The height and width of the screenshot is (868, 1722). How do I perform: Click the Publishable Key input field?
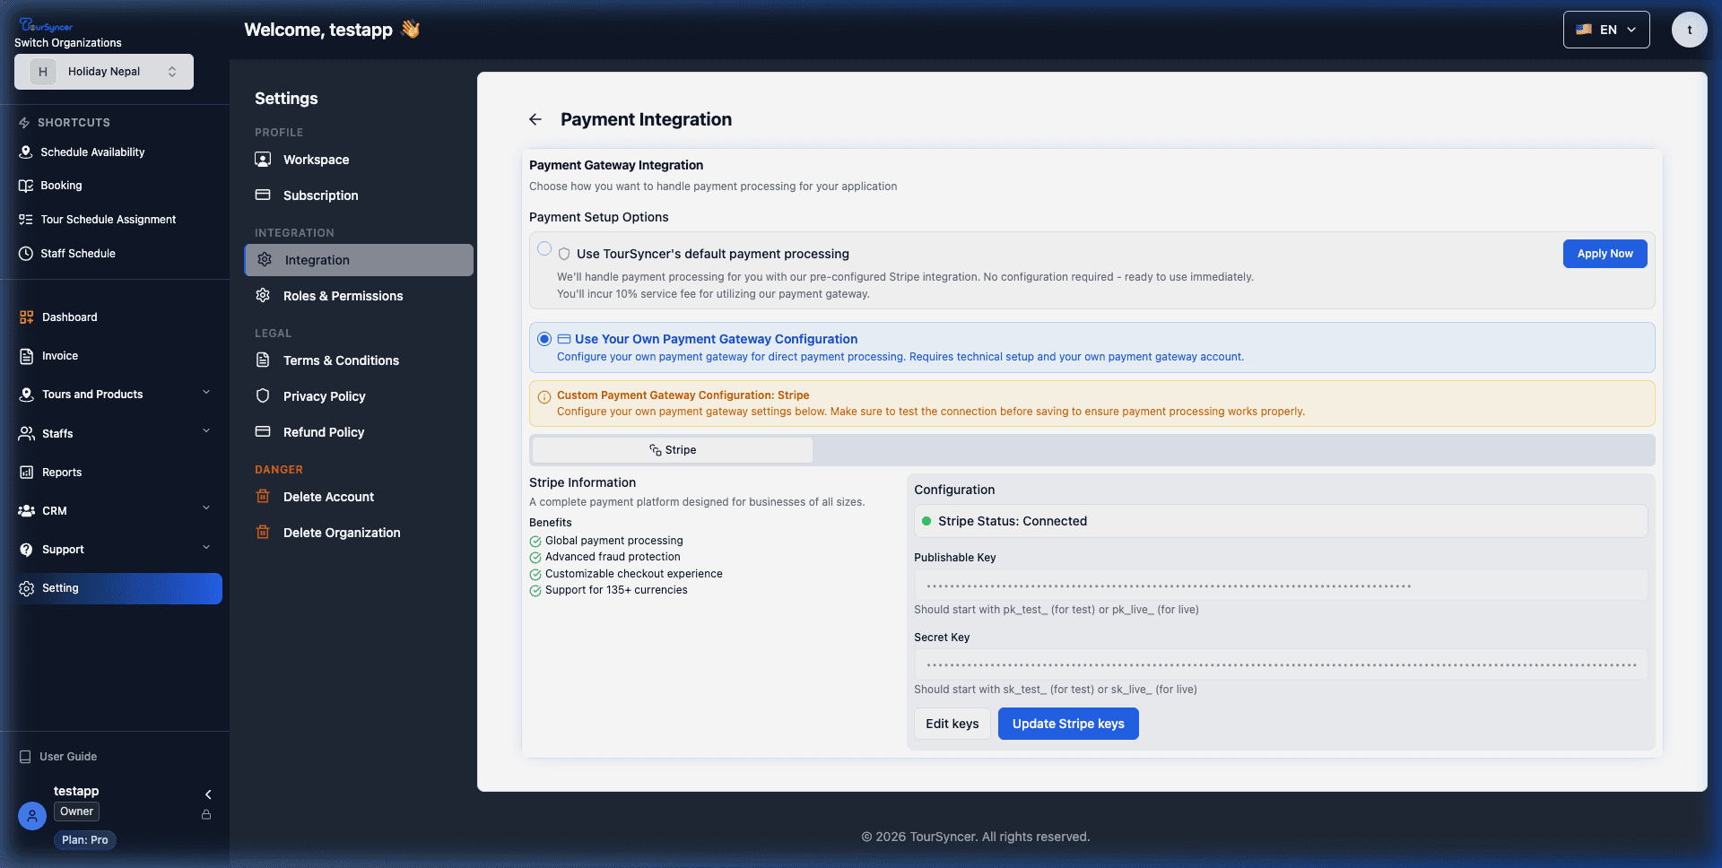pyautogui.click(x=1280, y=585)
